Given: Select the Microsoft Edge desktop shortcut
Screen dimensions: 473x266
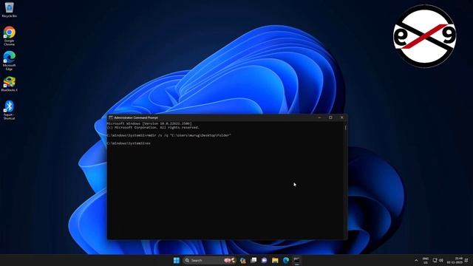Looking at the screenshot, I should click(9, 61).
